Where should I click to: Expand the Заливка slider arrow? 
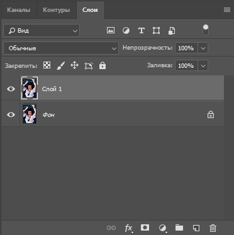point(203,65)
